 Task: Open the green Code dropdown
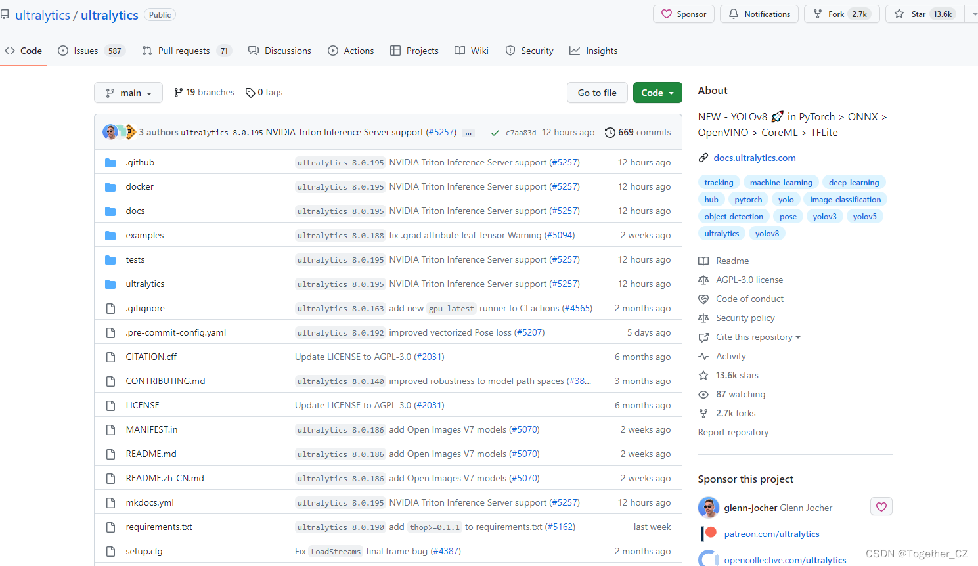click(x=657, y=93)
